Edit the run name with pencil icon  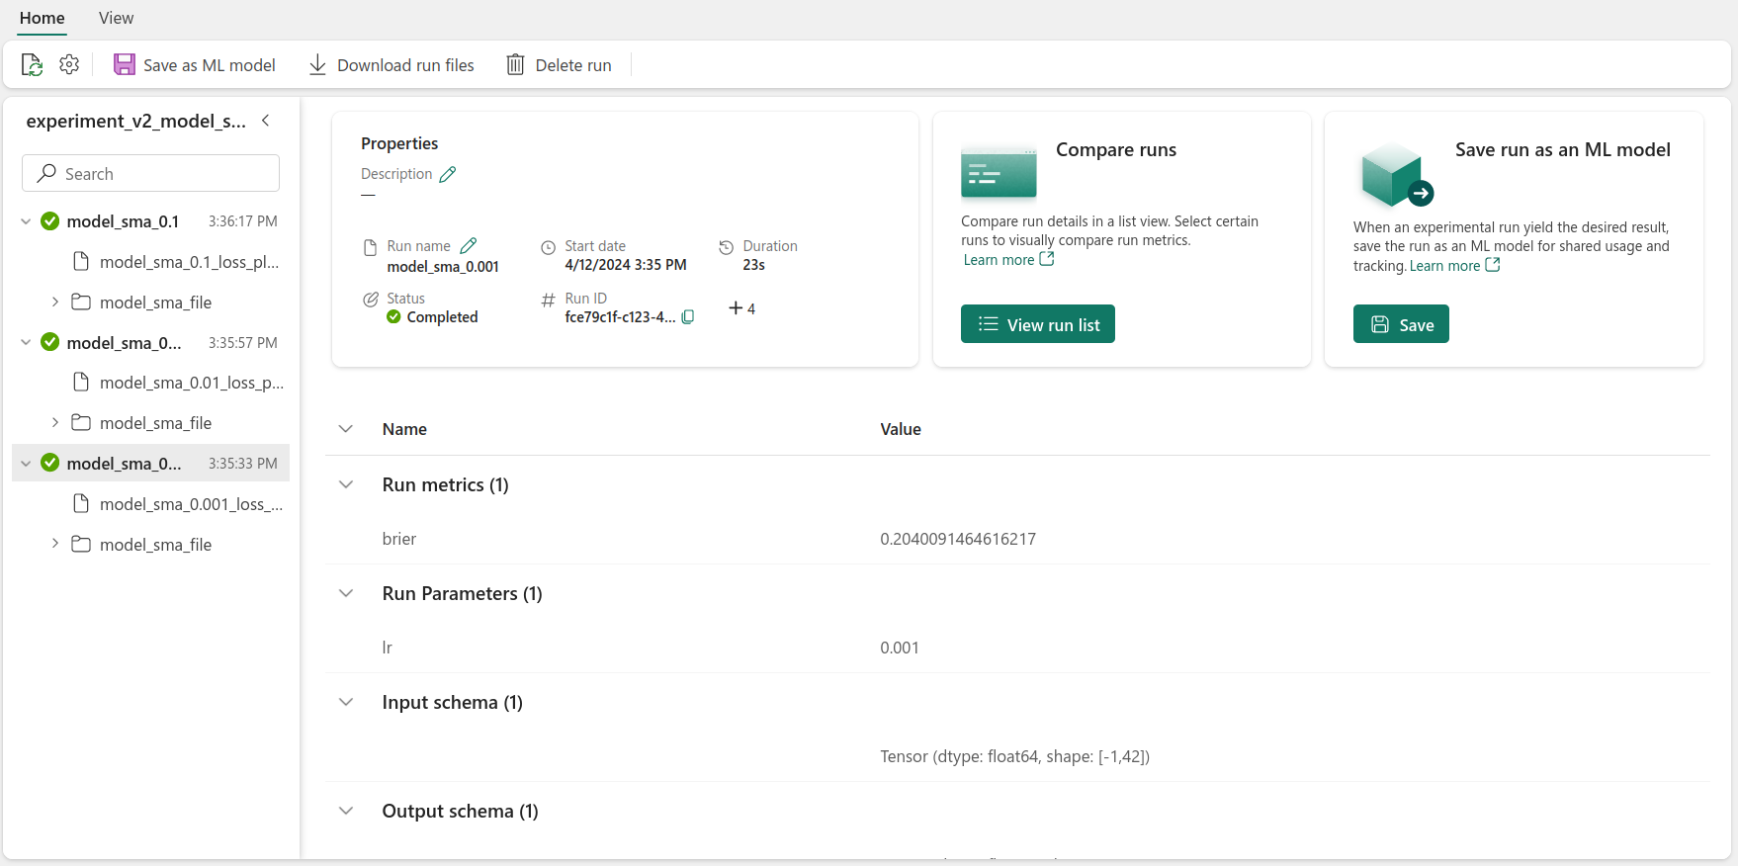pos(469,245)
